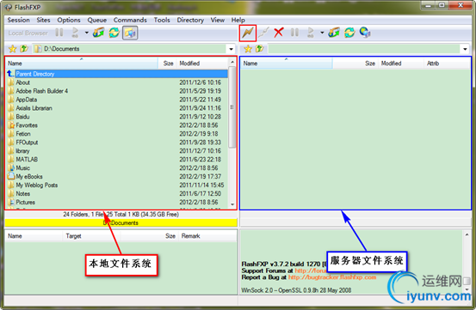Click the globe Switch to local browser icon
Screen dimensions: 476x310
[x=365, y=33]
